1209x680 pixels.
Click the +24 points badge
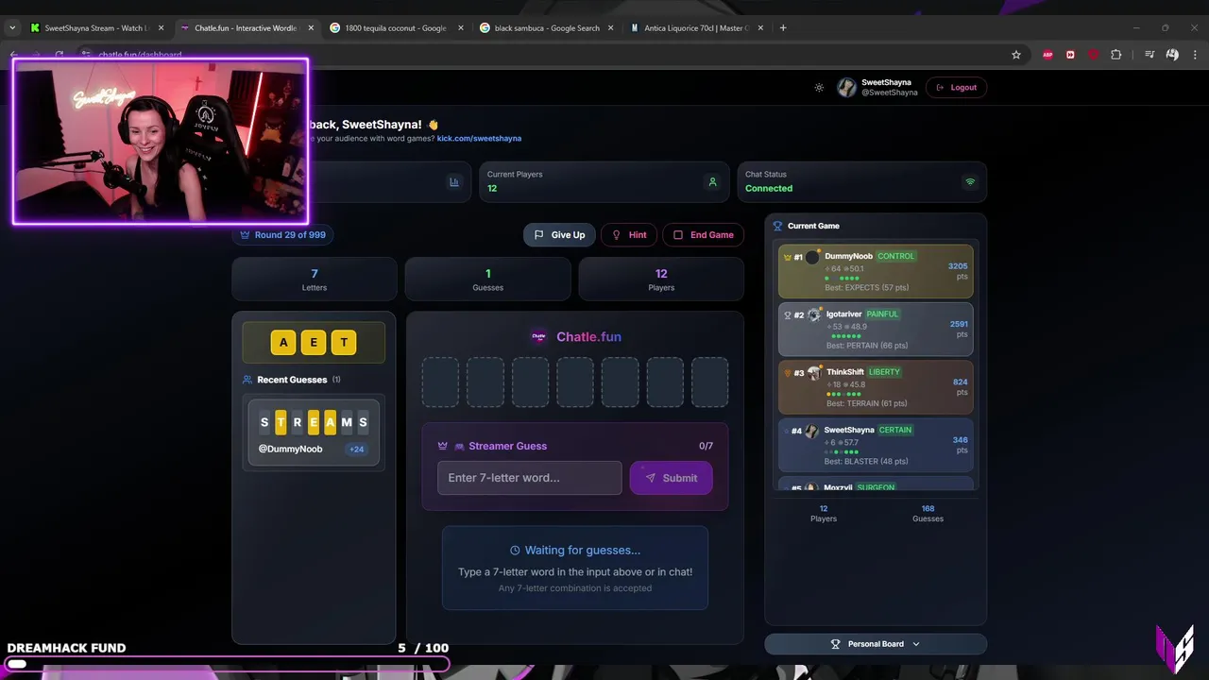pos(356,450)
